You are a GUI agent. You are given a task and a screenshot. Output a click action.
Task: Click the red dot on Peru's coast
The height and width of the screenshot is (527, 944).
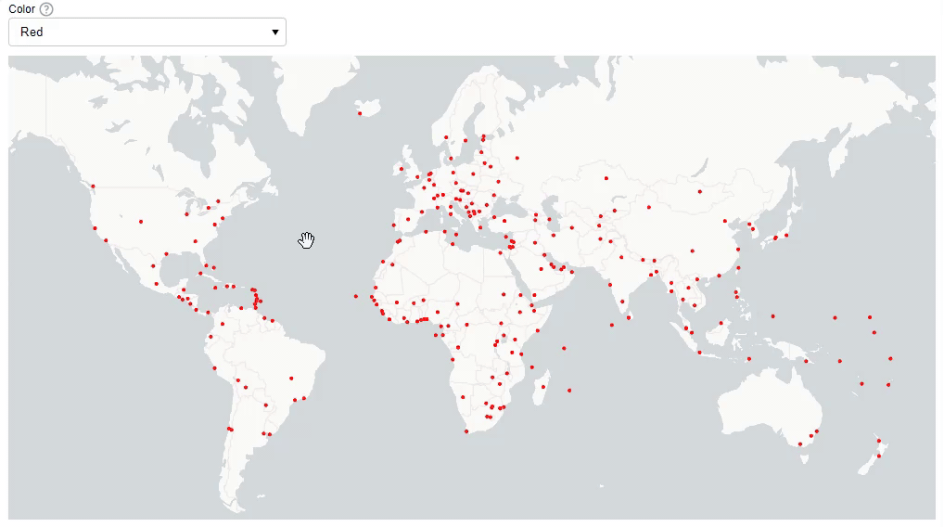tap(214, 368)
